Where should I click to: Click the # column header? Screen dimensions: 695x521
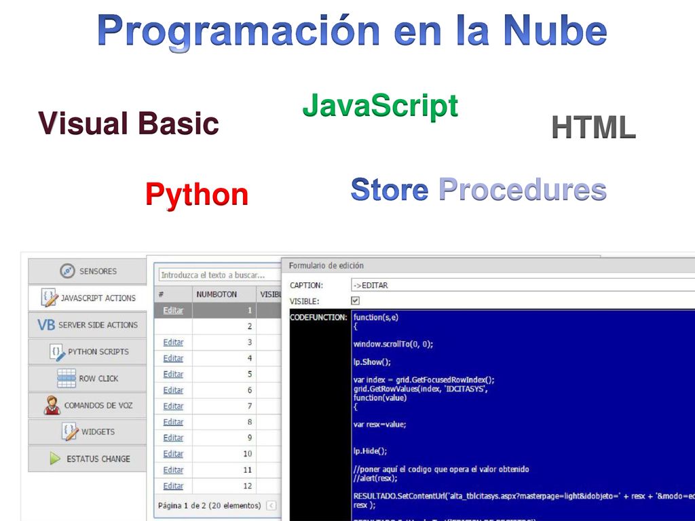click(173, 294)
